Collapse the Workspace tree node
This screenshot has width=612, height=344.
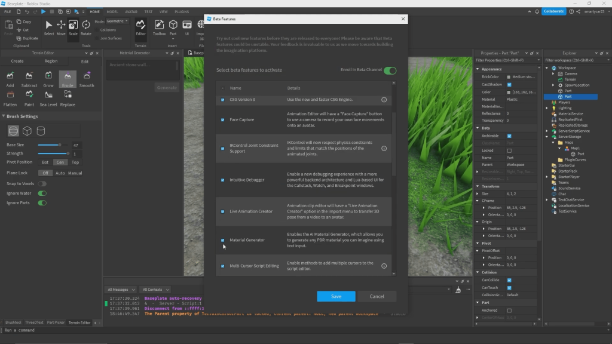click(547, 68)
